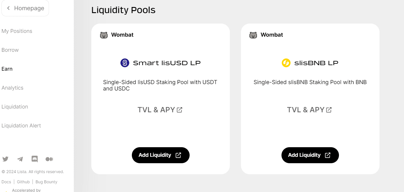View TVL & APY for lisUSD pool
The width and height of the screenshot is (404, 192).
point(160,110)
